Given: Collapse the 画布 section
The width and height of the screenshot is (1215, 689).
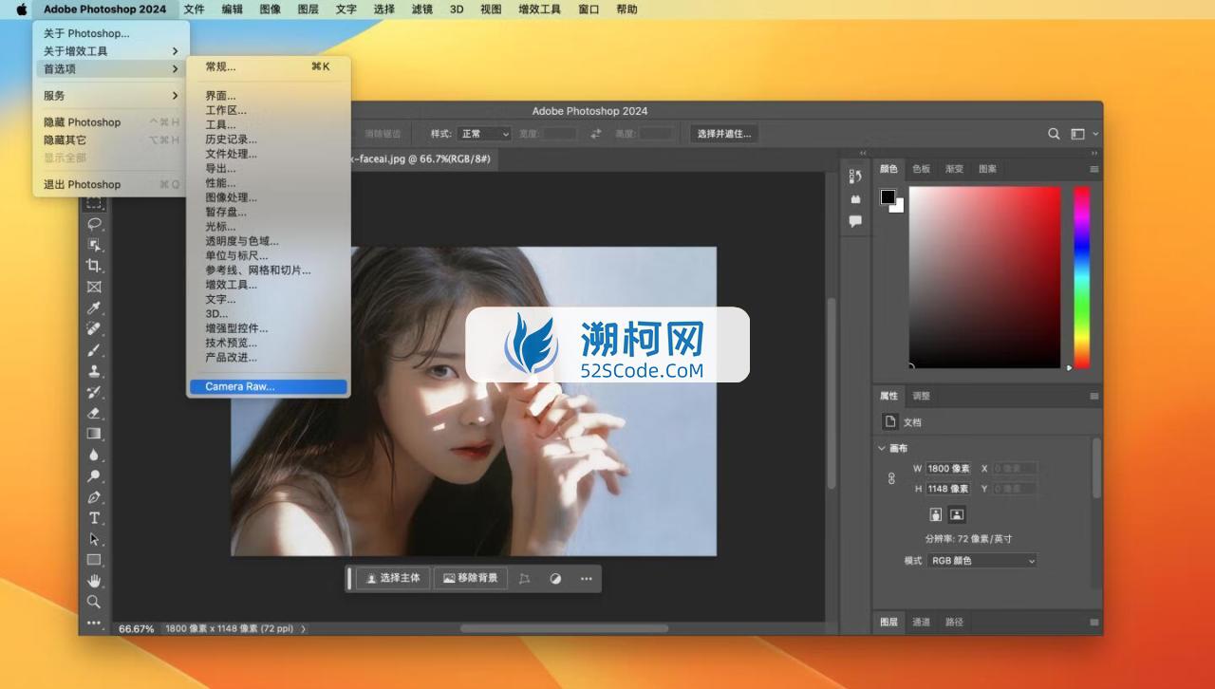Looking at the screenshot, I should (882, 448).
